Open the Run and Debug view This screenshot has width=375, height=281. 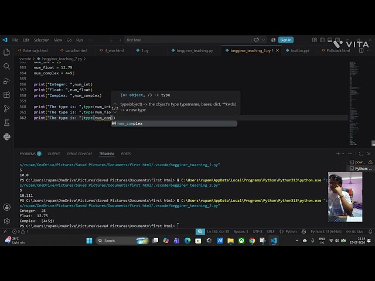click(6, 81)
